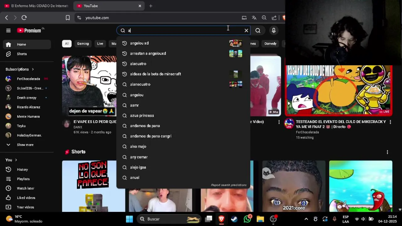Screen dimensions: 402x226
Task: Open Teyku subscription channel
Action: pyautogui.click(x=27, y=126)
